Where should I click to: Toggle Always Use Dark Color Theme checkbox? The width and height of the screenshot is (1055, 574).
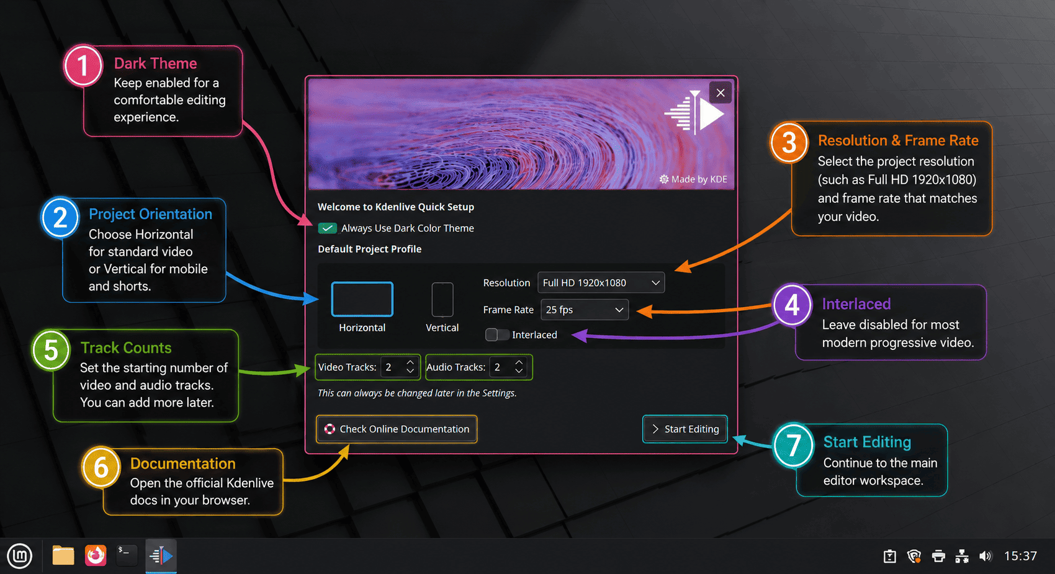tap(327, 228)
